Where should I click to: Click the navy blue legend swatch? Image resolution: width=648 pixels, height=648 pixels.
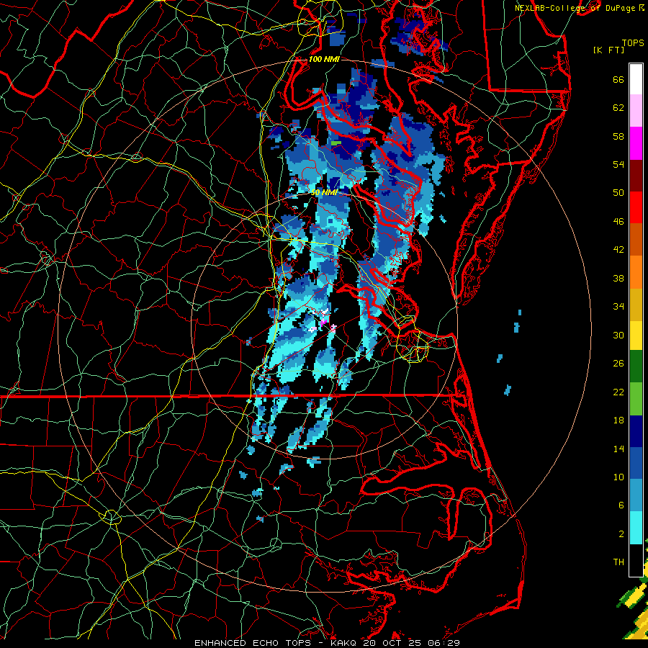[x=636, y=431]
